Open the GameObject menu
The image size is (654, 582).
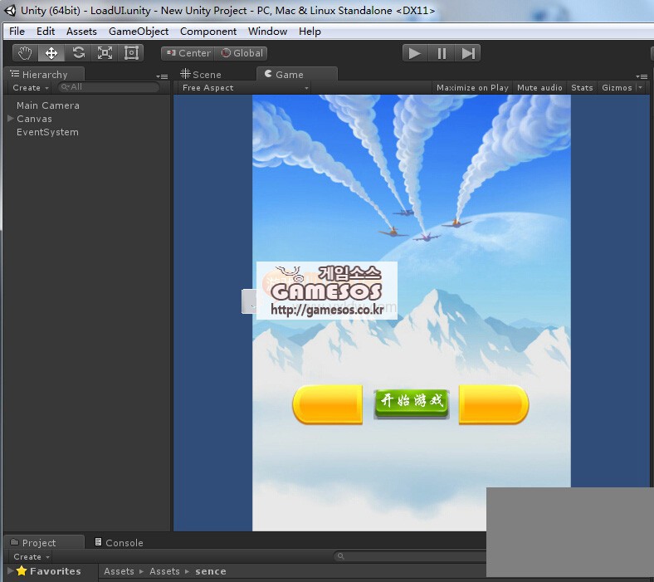[139, 32]
